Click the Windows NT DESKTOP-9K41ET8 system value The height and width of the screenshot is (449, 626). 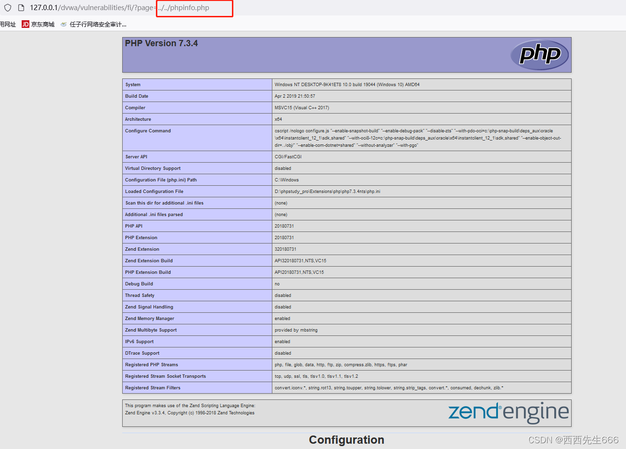(x=347, y=85)
